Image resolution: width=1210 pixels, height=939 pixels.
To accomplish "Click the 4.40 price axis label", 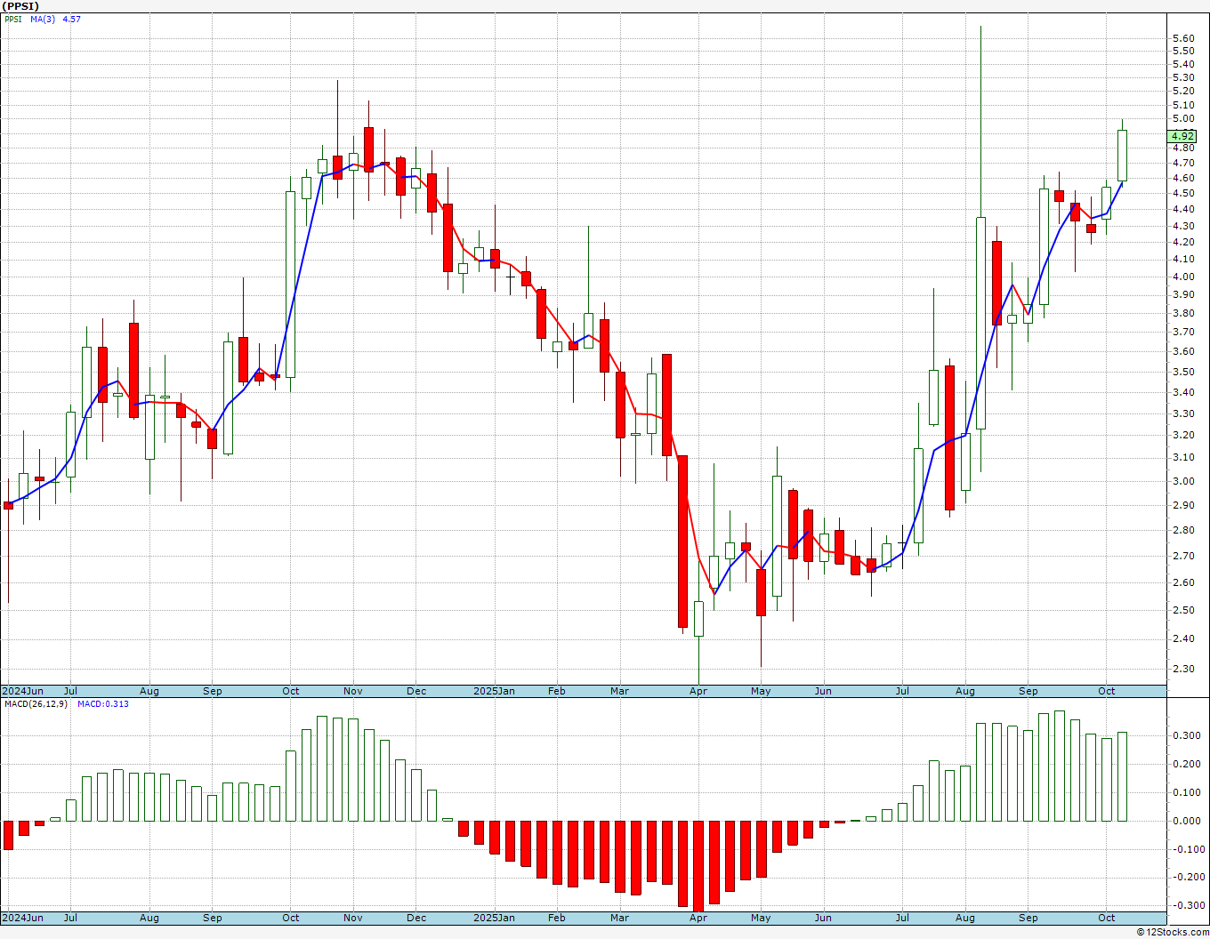I will 1183,209.
